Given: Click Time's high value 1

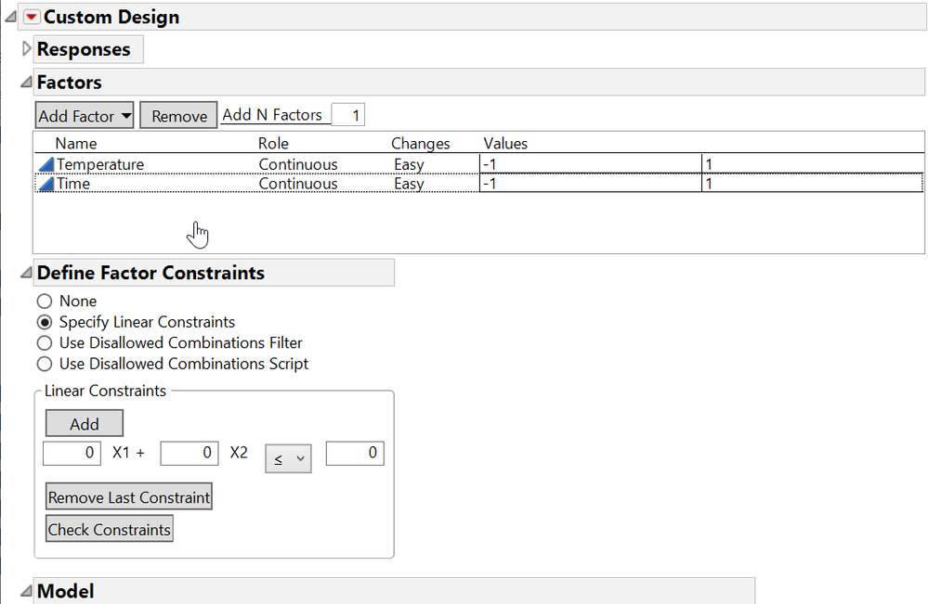Looking at the screenshot, I should pyautogui.click(x=813, y=183).
